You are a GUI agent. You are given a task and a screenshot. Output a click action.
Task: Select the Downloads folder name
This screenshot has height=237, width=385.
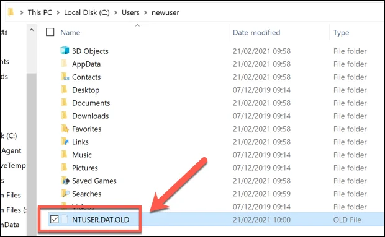tap(91, 116)
